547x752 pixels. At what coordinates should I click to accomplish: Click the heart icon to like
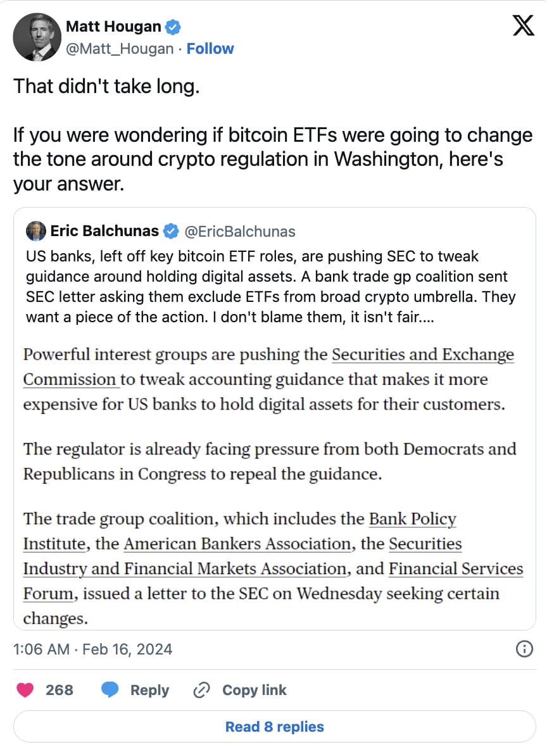[x=25, y=690]
